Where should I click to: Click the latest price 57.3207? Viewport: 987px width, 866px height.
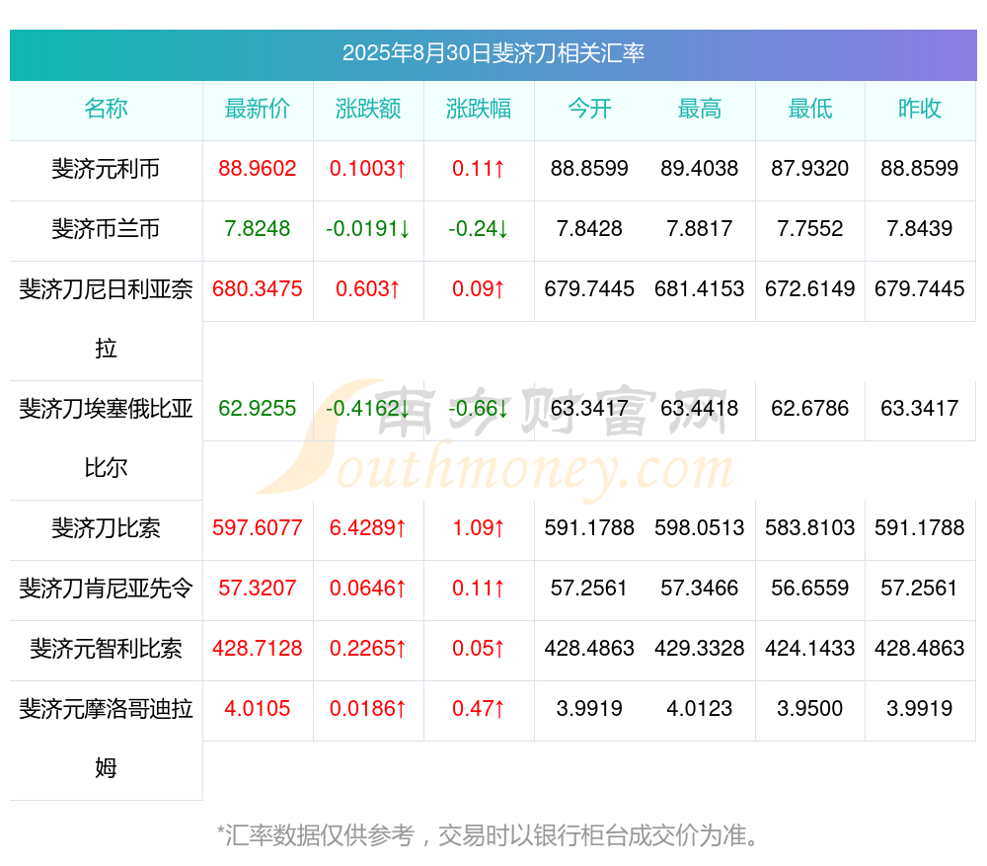coord(258,588)
